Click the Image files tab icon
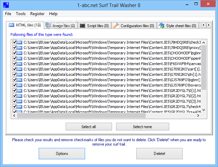The image size is (218, 167). 48,25
